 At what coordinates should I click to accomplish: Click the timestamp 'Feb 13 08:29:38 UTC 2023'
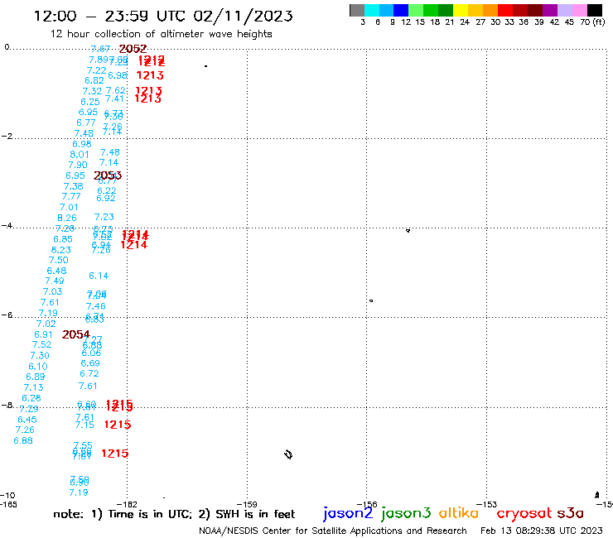pos(542,531)
